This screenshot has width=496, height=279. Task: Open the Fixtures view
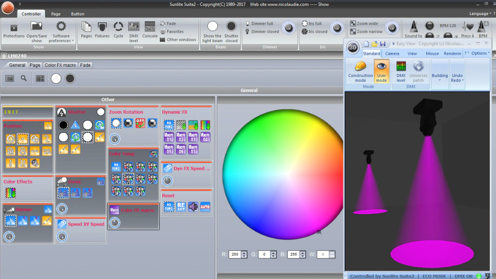(x=102, y=30)
